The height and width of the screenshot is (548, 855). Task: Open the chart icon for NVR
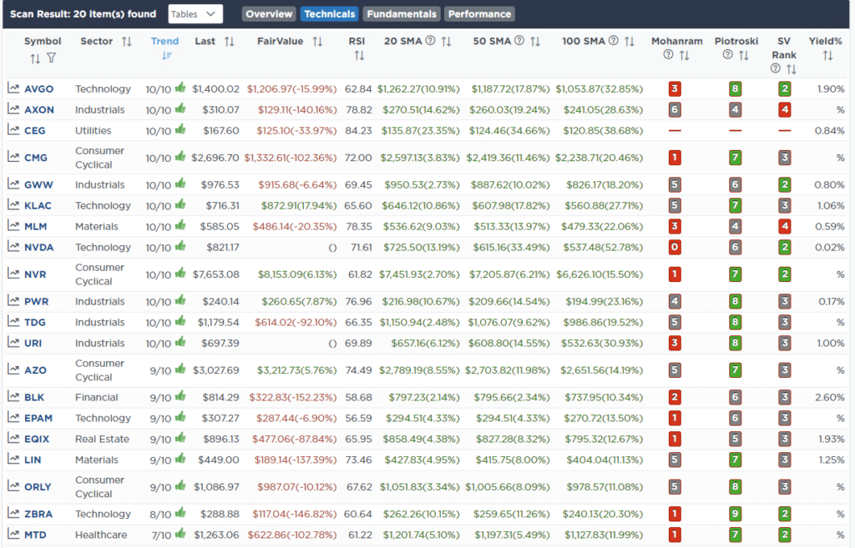pyautogui.click(x=13, y=274)
